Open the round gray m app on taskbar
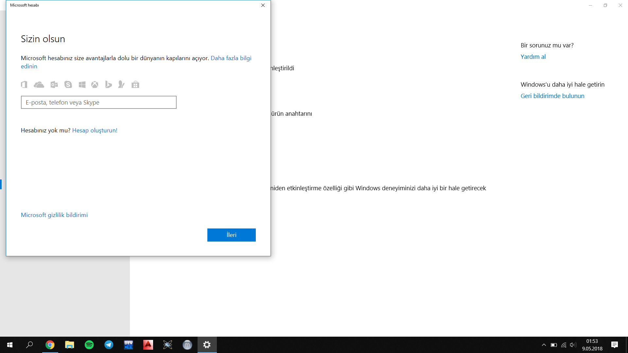The height and width of the screenshot is (353, 628). point(187,345)
